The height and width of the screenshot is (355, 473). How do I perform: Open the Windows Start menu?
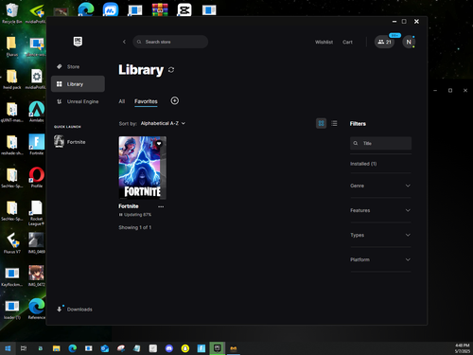pos(8,348)
